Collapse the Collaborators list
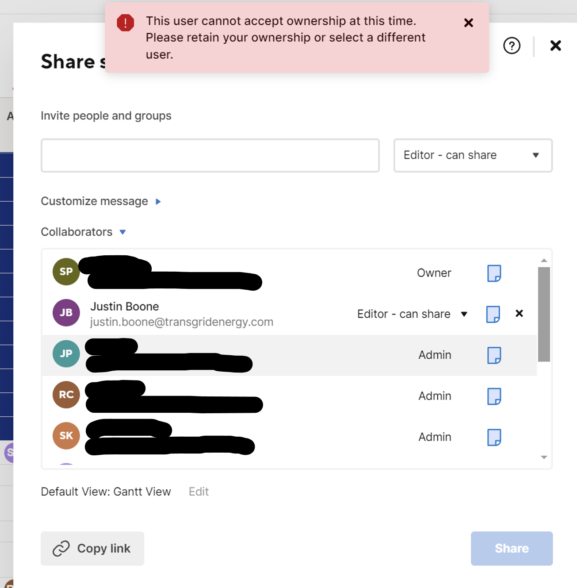The width and height of the screenshot is (577, 588). click(84, 232)
